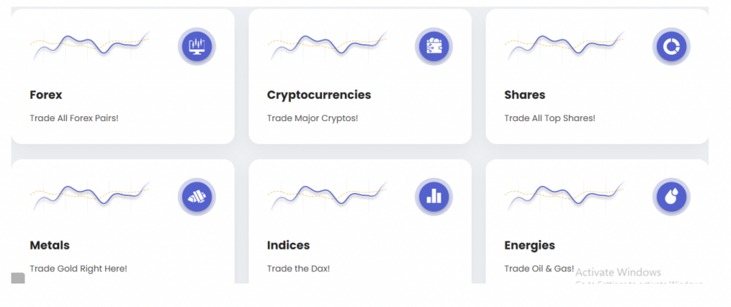731x307 pixels.
Task: Click 'Trade All Forex Pairs!' text
Action: pyautogui.click(x=74, y=118)
